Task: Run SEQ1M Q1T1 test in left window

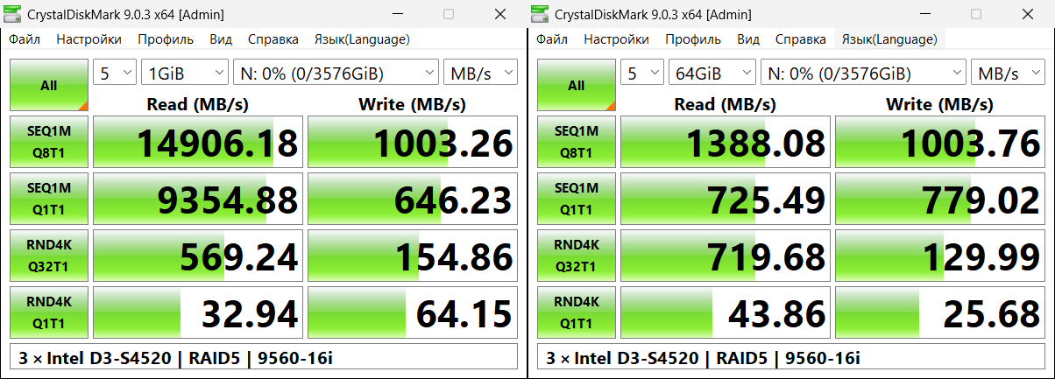Action: point(49,199)
